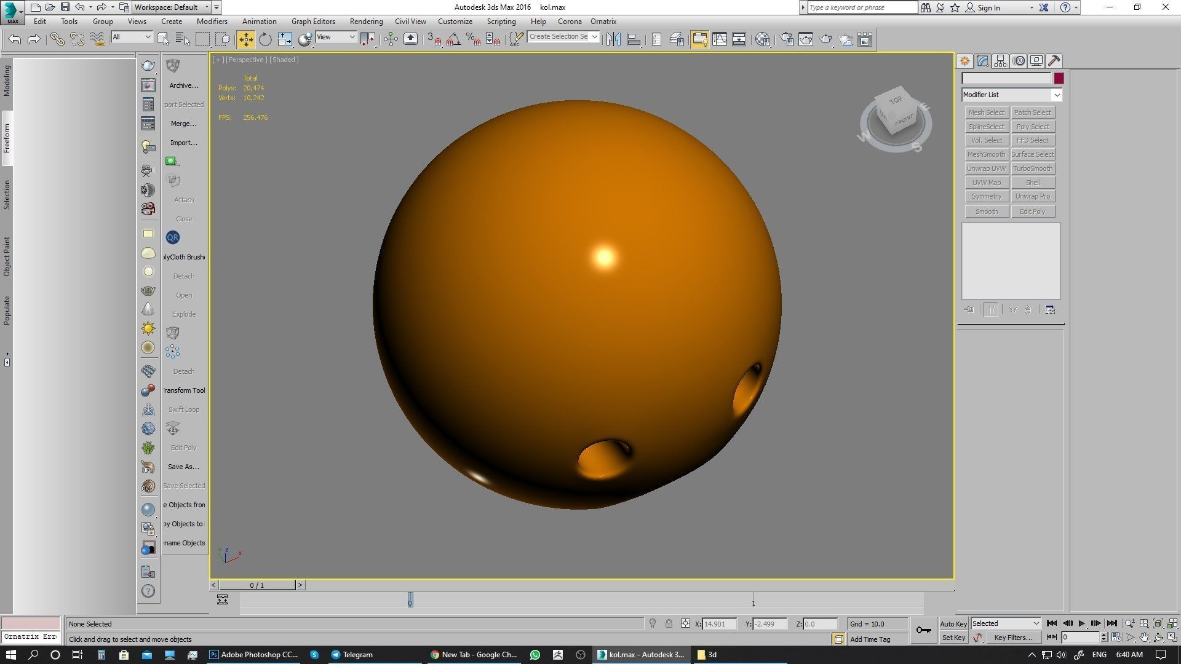
Task: Toggle Absolute/Offset transform type-in mode
Action: pyautogui.click(x=685, y=623)
